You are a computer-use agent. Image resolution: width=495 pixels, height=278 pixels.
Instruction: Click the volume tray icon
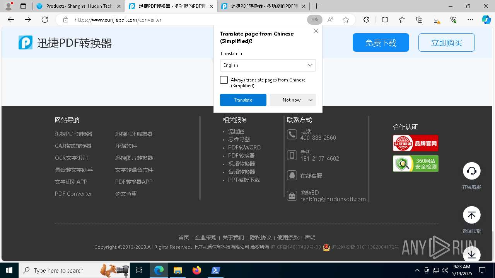445,270
